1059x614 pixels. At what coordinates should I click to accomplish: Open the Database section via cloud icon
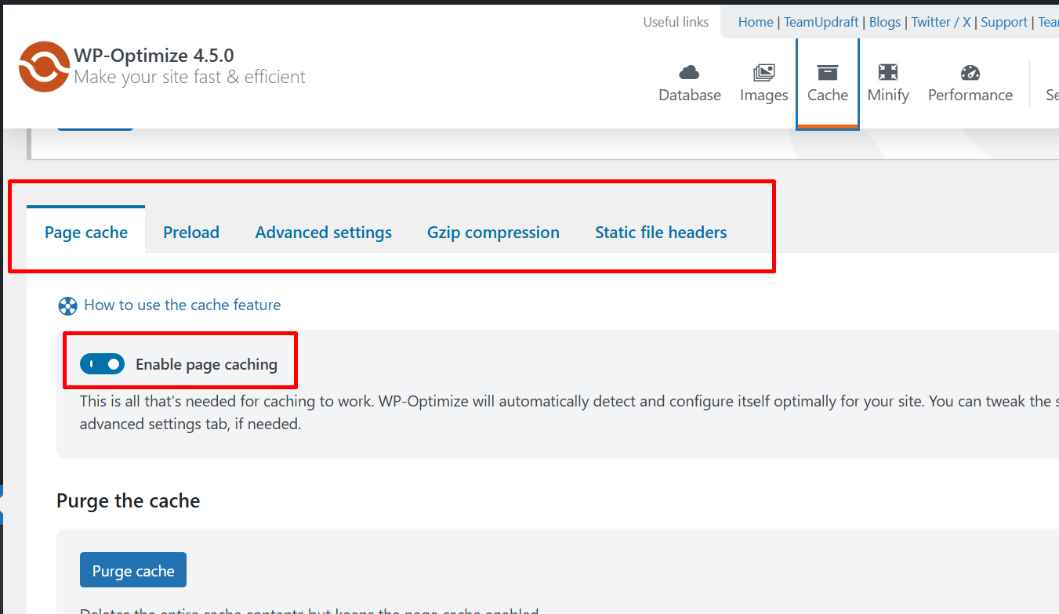689,73
